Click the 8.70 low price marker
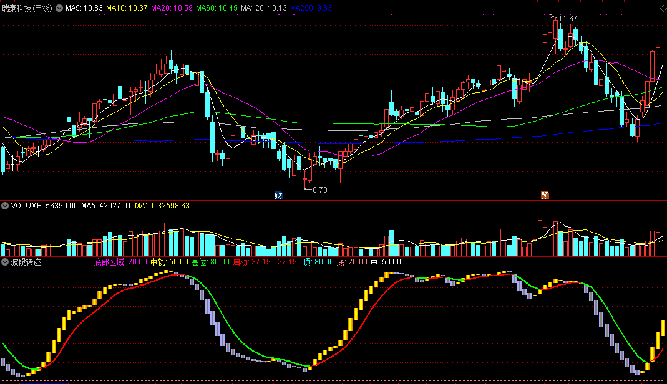This screenshot has width=667, height=384. 320,190
